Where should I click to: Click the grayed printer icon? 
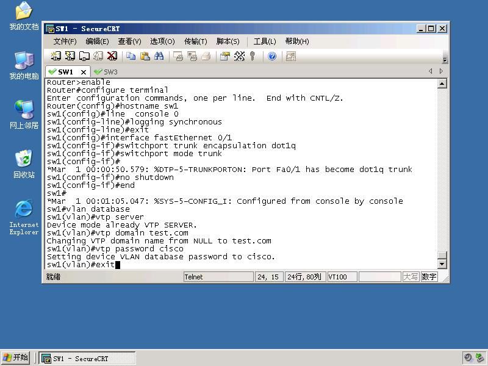click(x=206, y=56)
